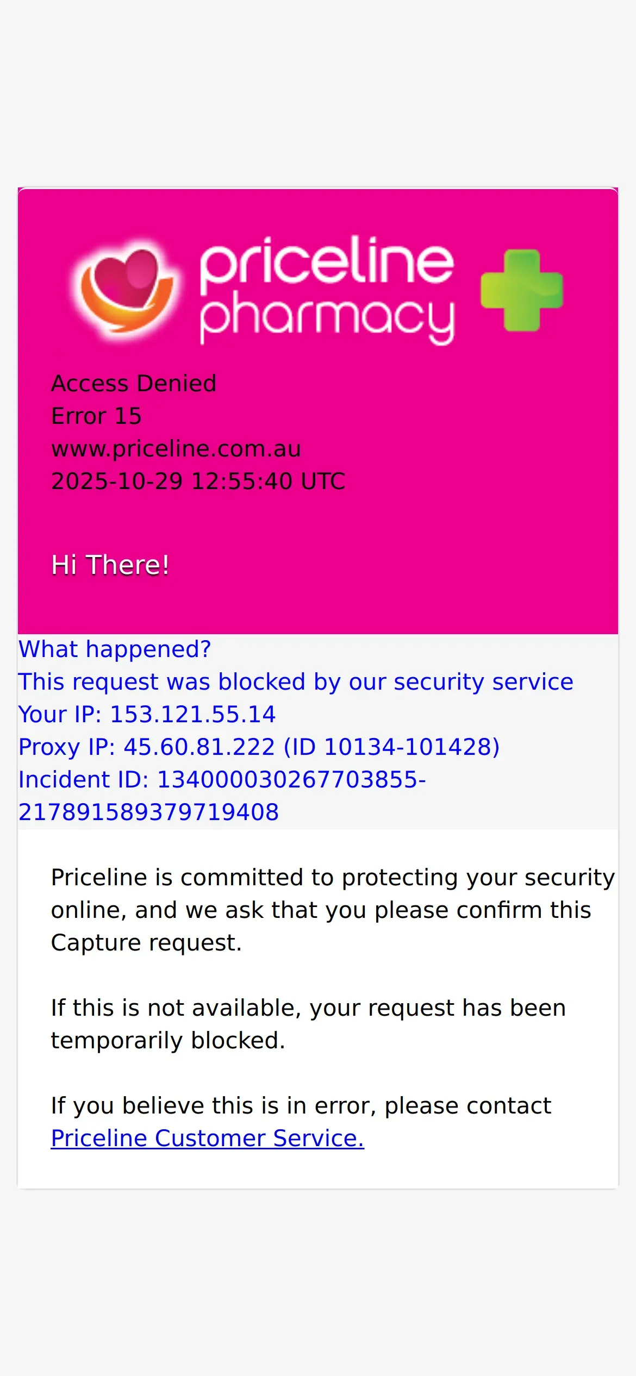
Task: Click the "Your IP: 153.121.55.14" line
Action: tap(147, 714)
